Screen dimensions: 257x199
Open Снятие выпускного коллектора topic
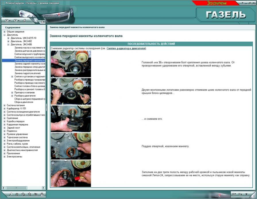coord(30,57)
